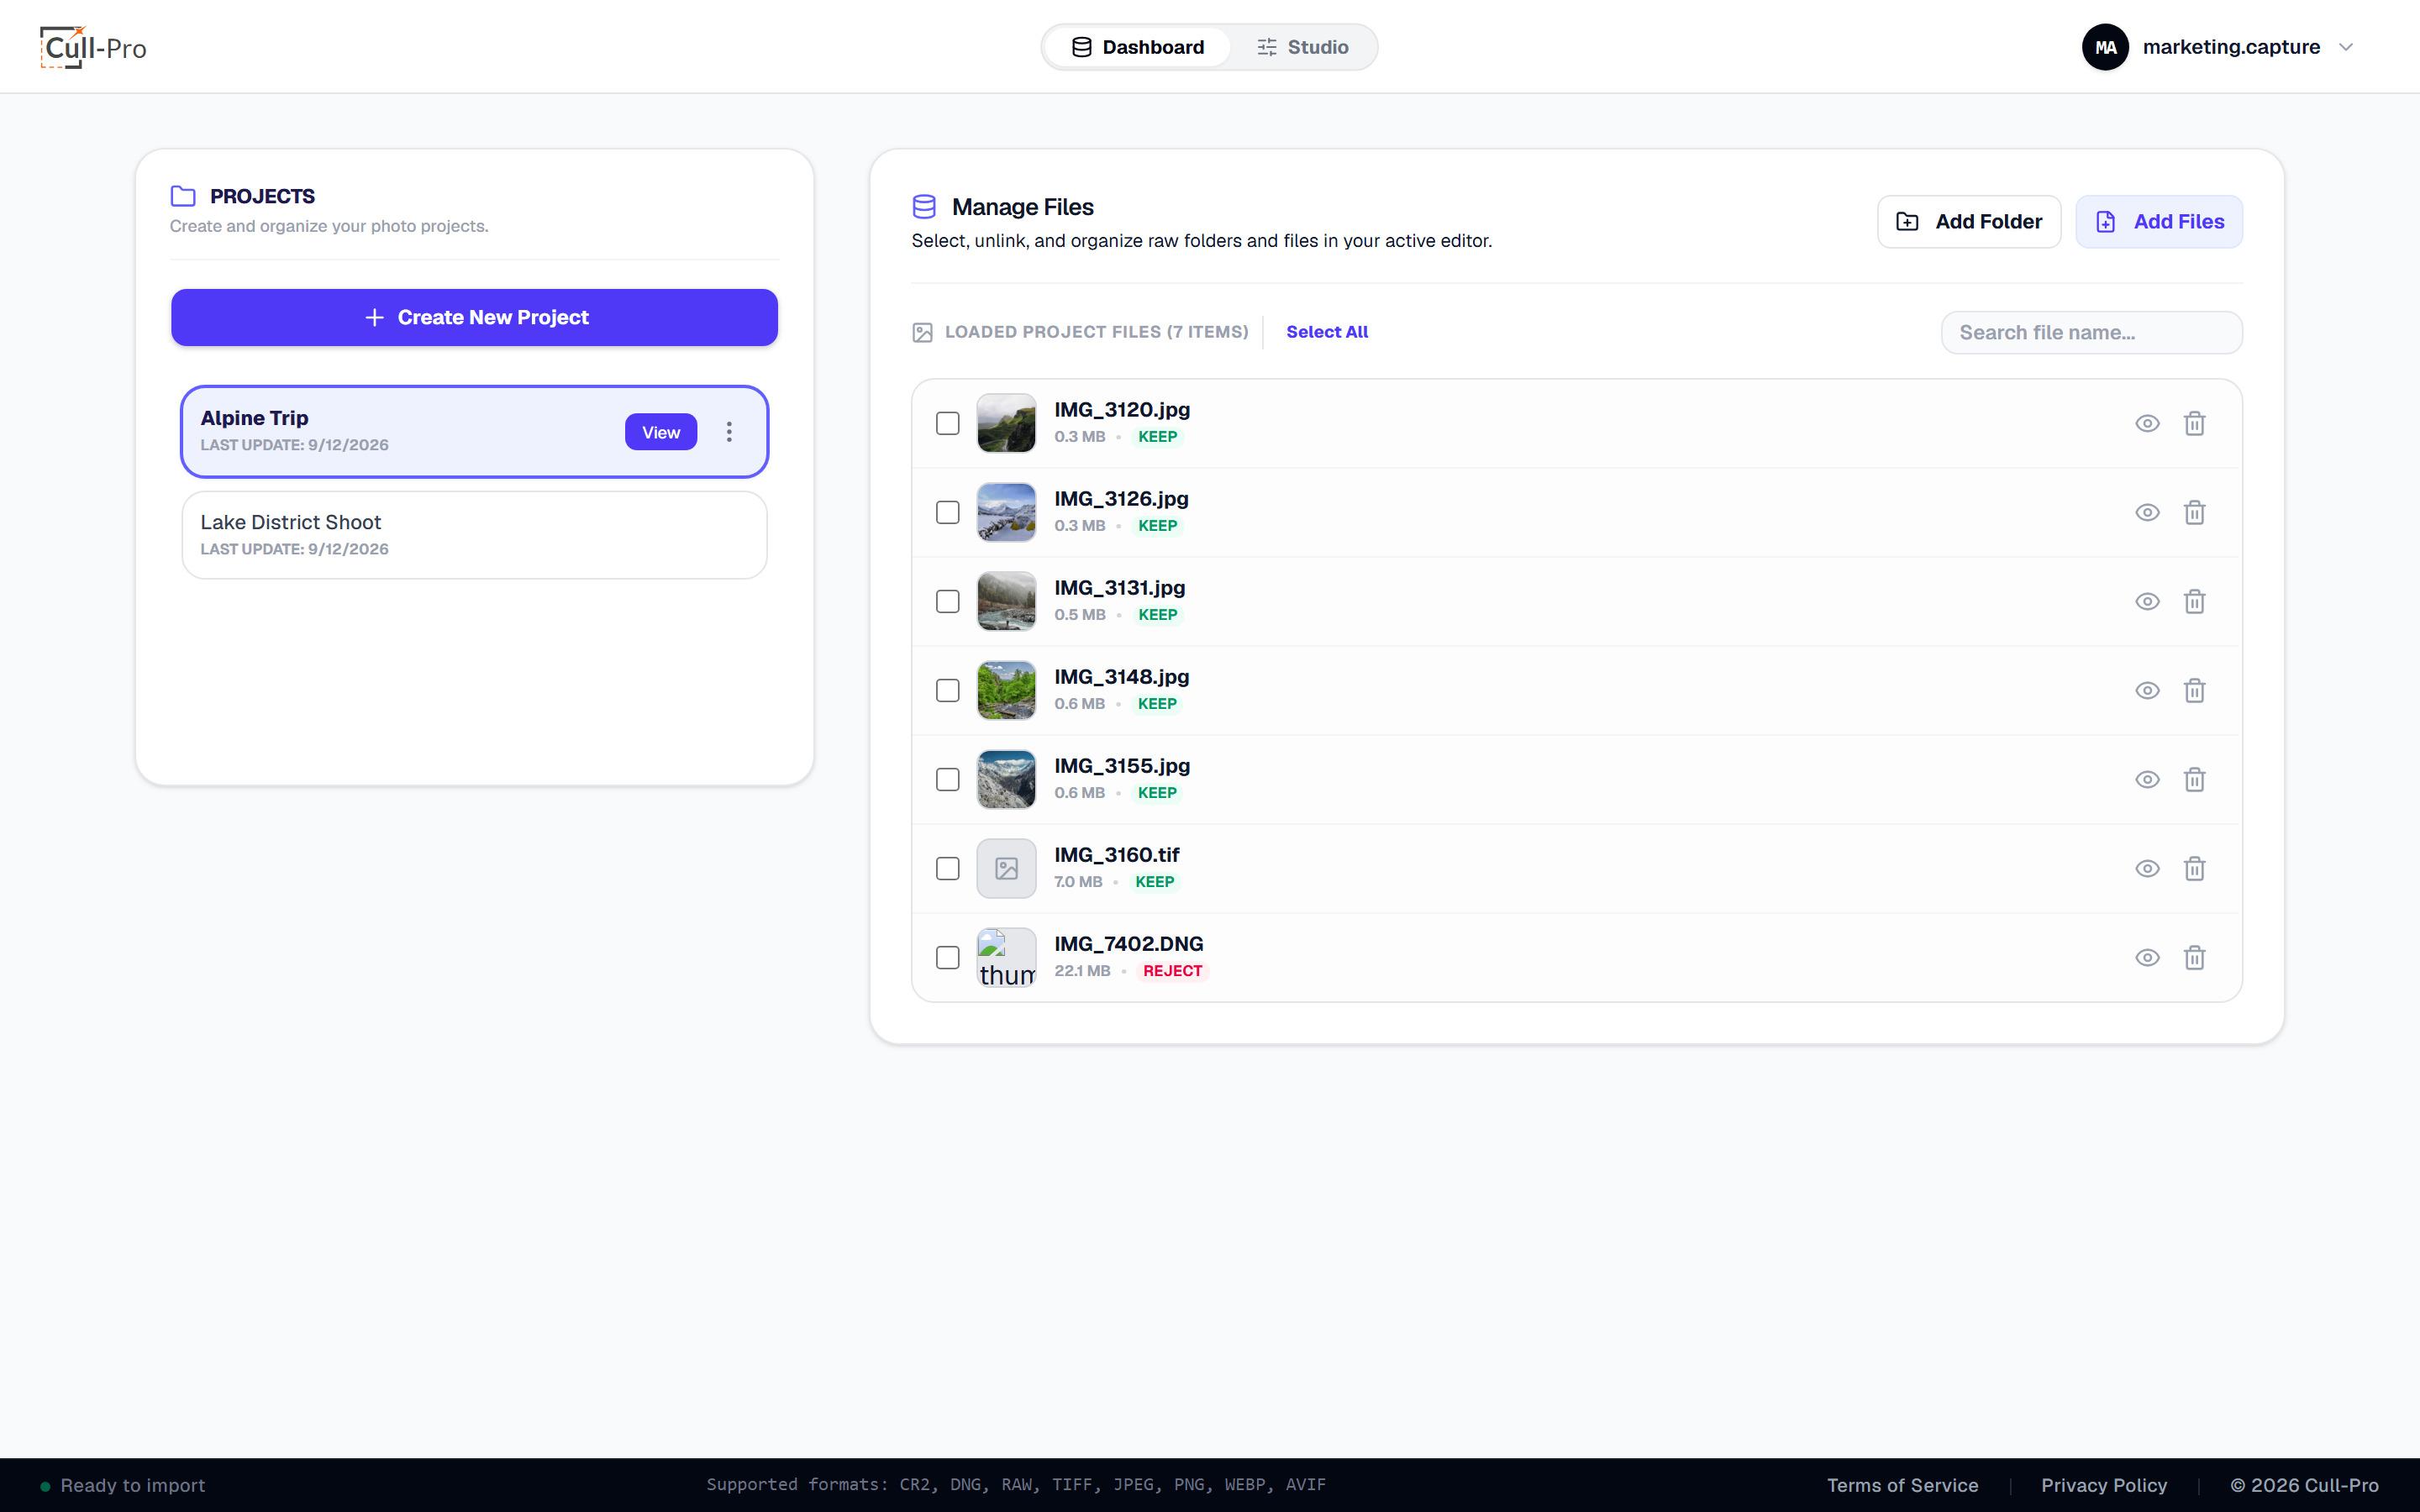Viewport: 2420px width, 1512px height.
Task: Preview IMG_3126.jpg with the eye icon
Action: [x=2147, y=512]
